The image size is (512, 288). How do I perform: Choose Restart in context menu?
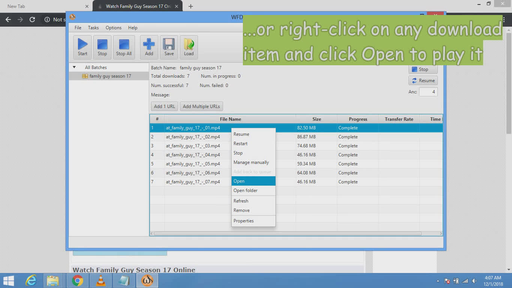tap(253, 144)
